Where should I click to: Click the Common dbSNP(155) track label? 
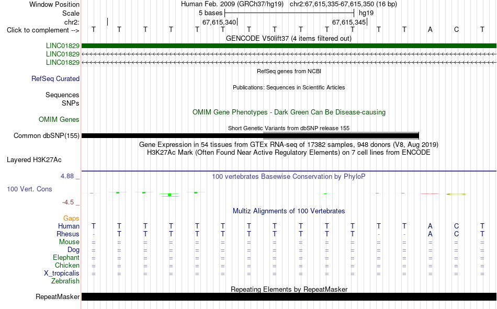46,135
